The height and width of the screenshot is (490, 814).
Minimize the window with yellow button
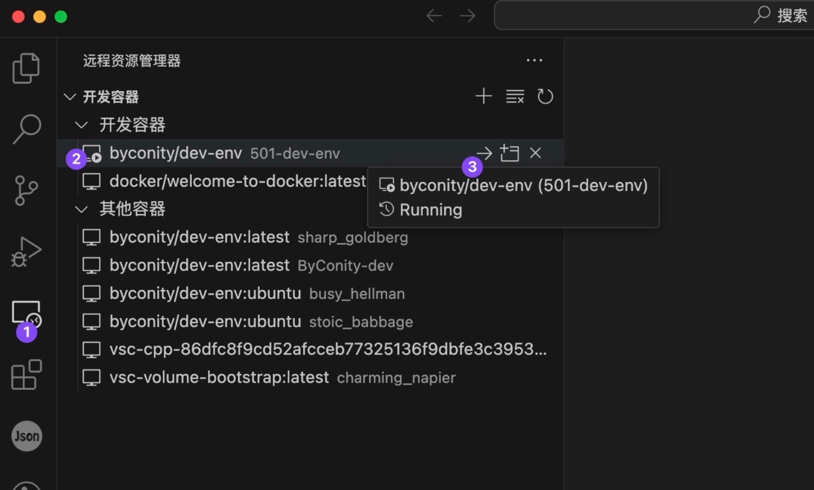39,16
